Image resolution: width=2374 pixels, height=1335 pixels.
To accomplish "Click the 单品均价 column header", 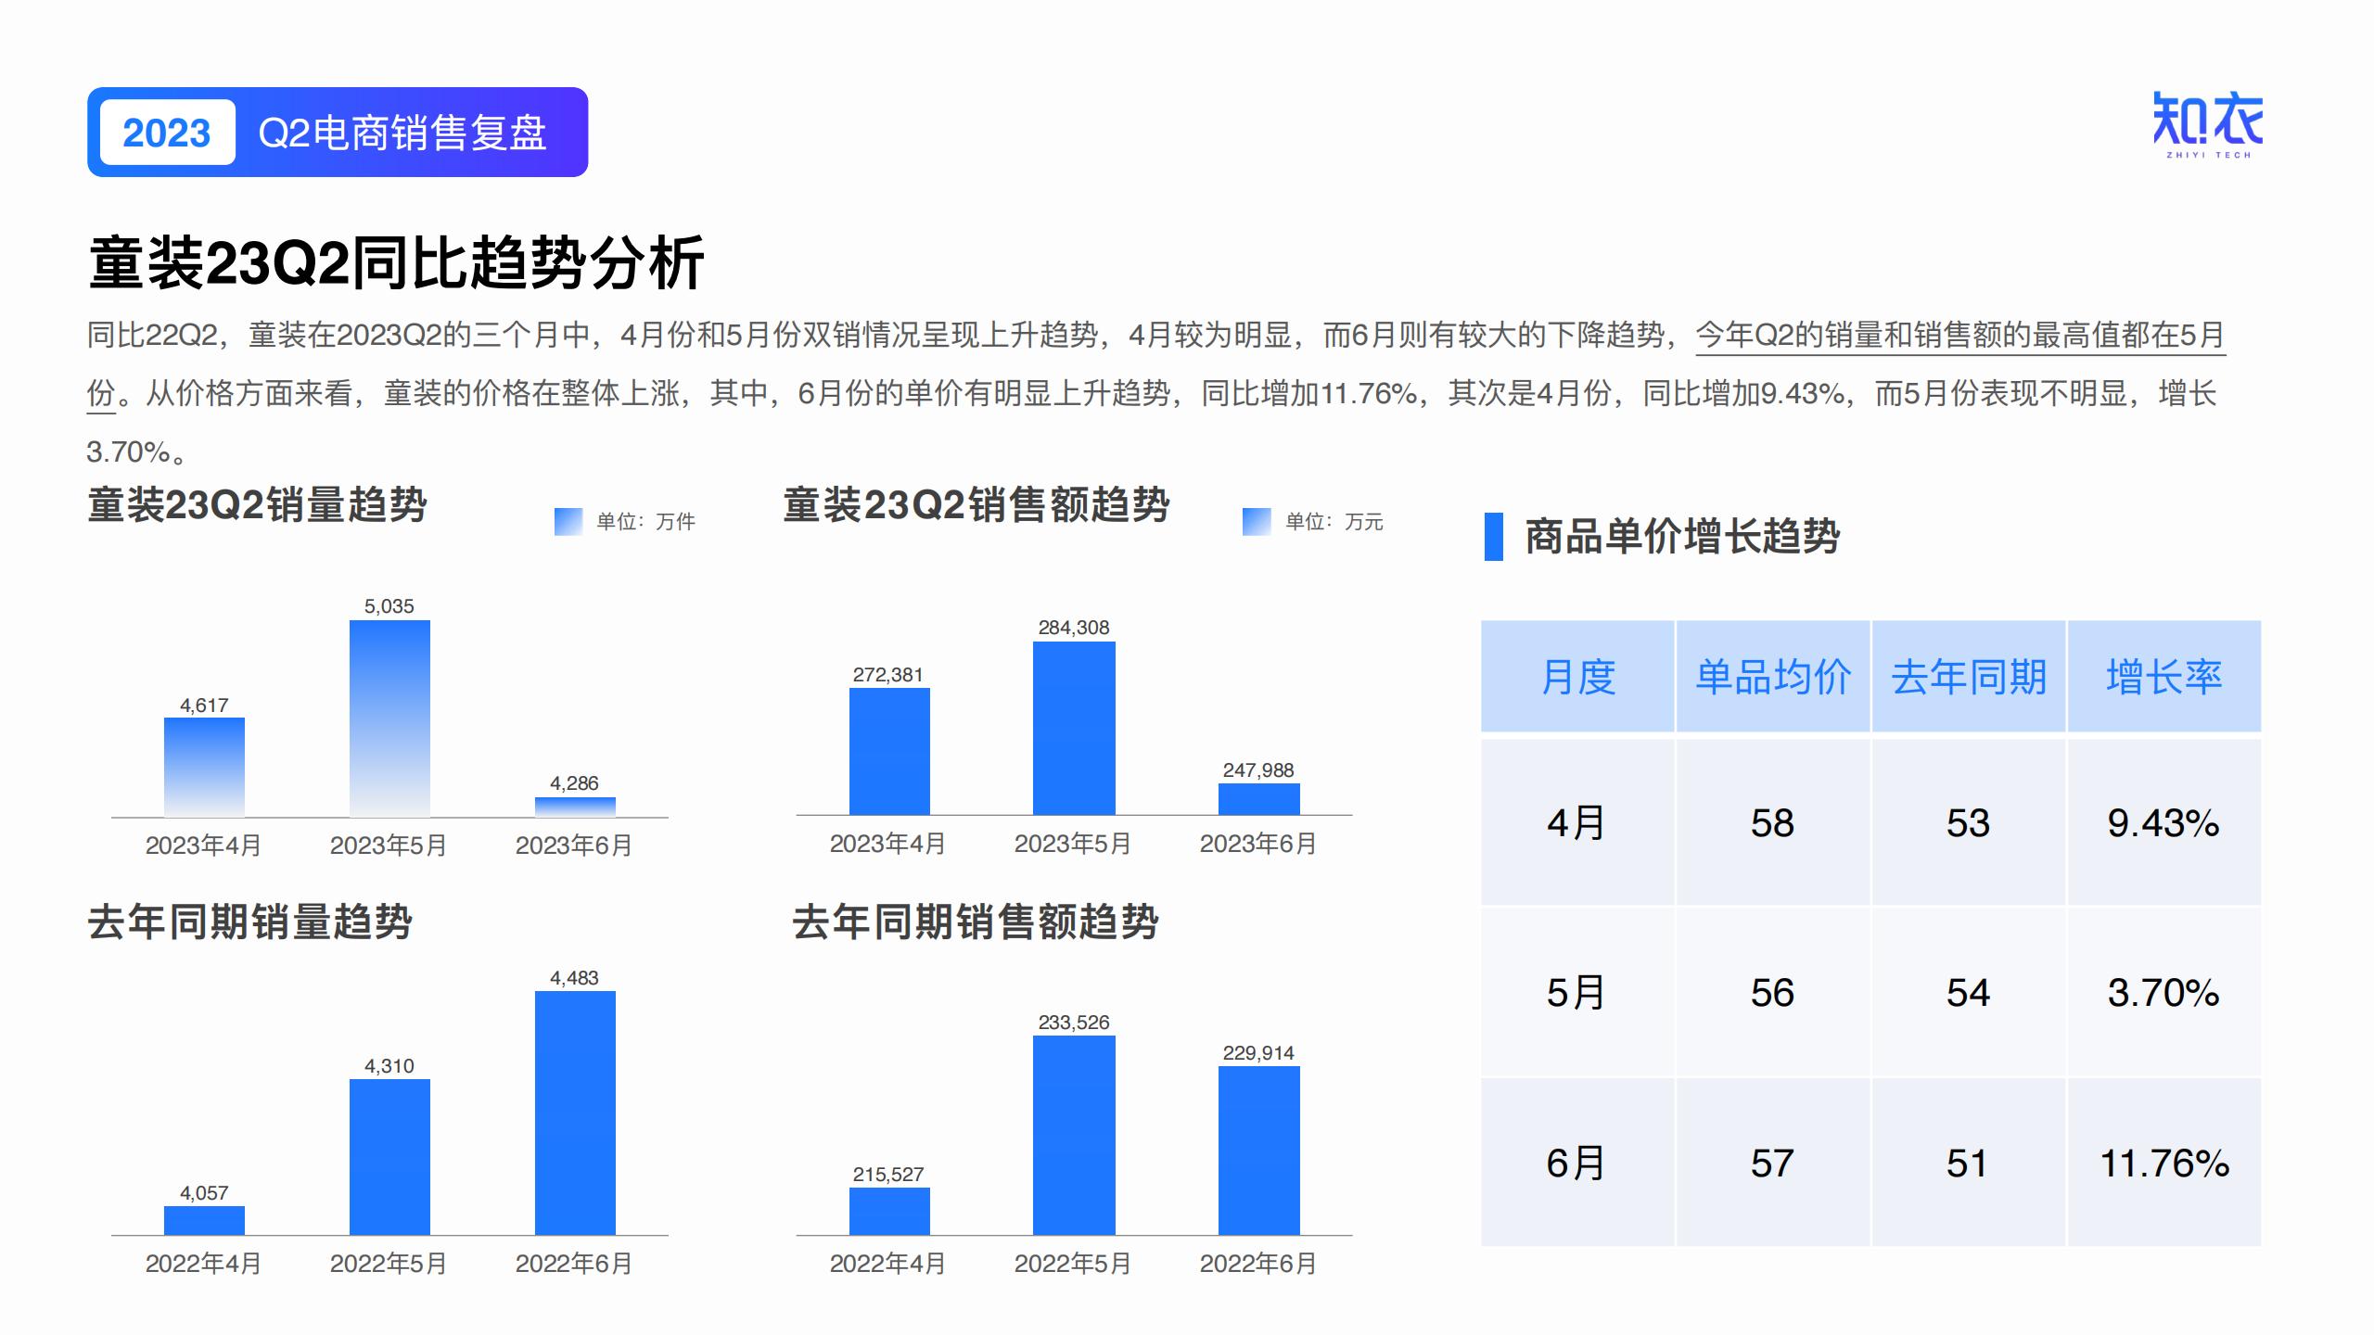I will point(1773,677).
